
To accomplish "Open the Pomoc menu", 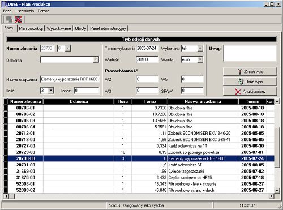I will (x=44, y=11).
